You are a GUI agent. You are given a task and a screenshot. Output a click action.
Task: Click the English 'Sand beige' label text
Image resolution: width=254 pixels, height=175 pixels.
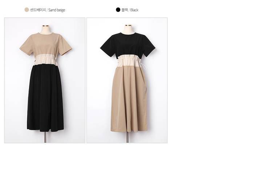(x=57, y=10)
